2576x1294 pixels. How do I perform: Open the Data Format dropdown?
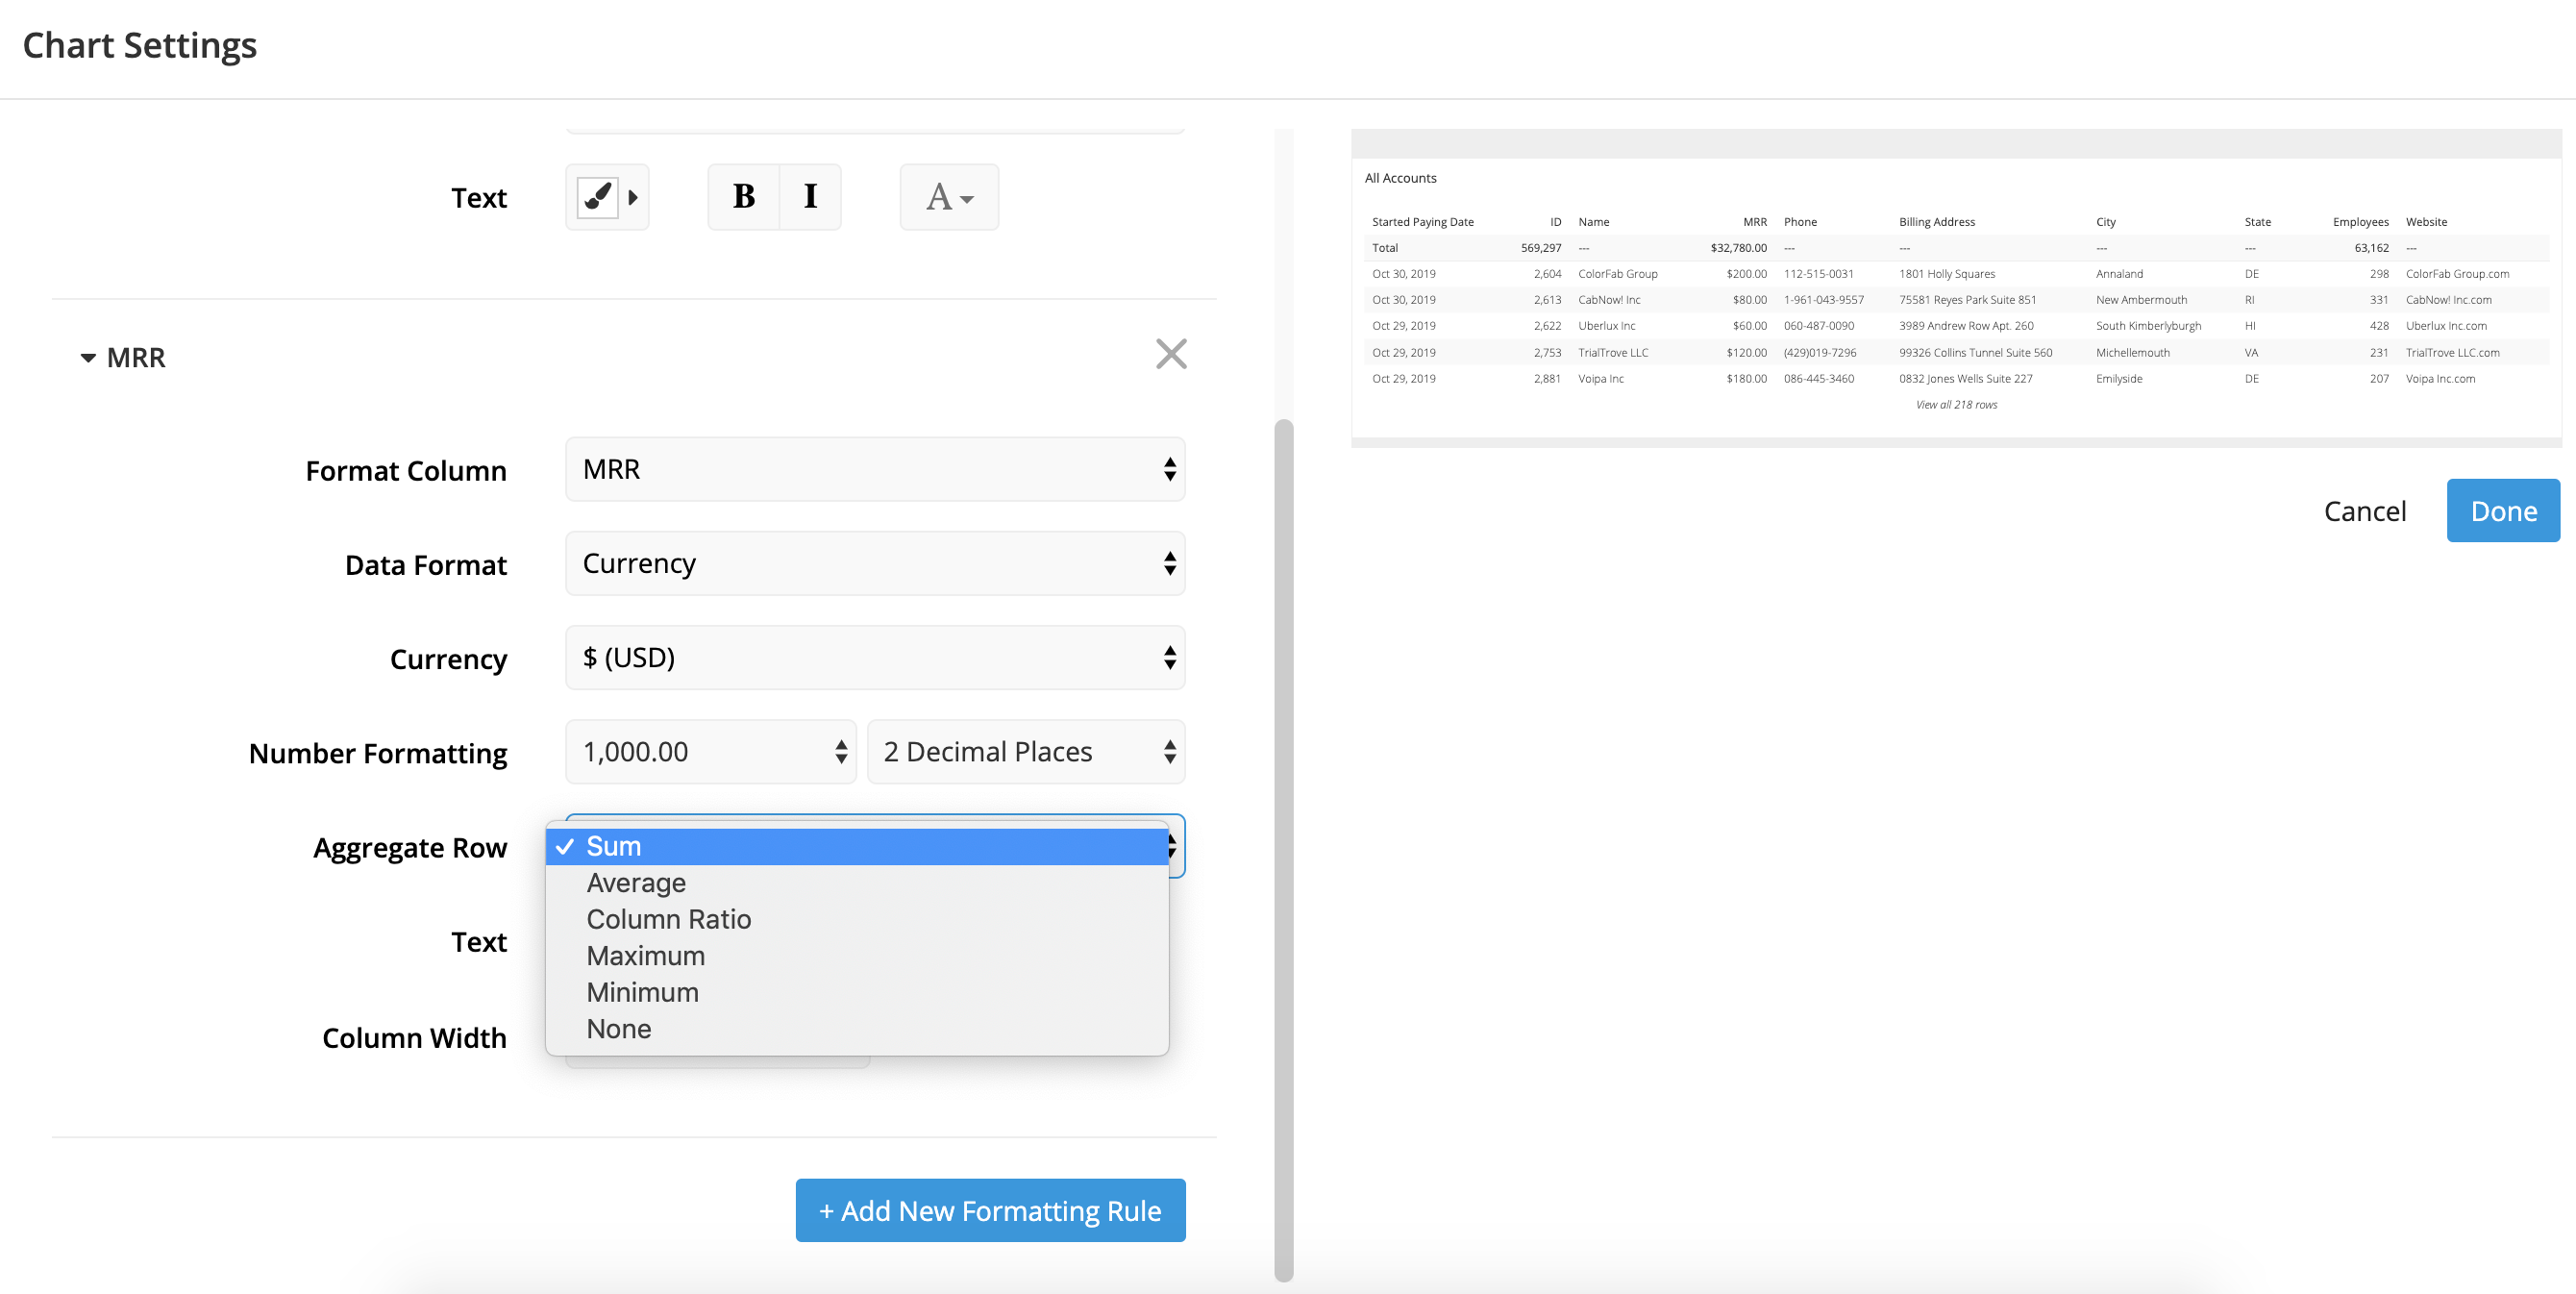click(875, 563)
